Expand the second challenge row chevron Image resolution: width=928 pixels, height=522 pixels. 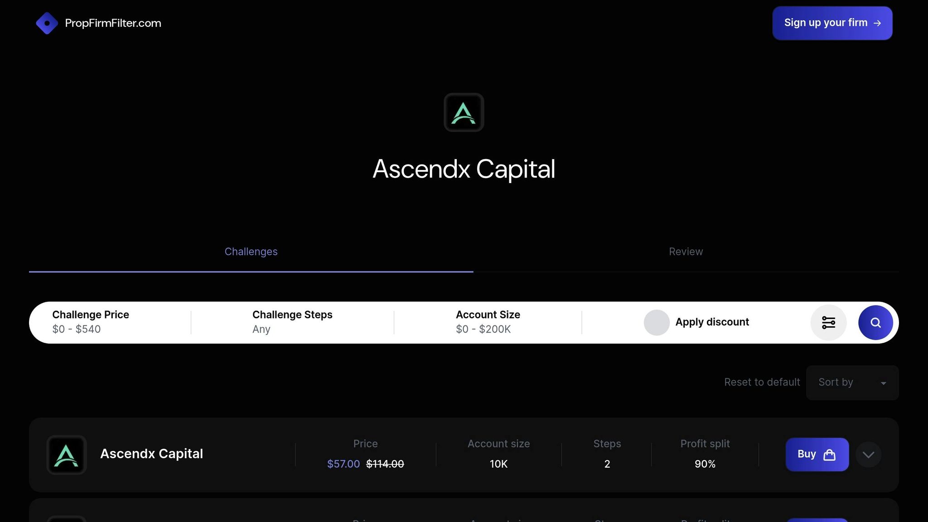click(868, 520)
